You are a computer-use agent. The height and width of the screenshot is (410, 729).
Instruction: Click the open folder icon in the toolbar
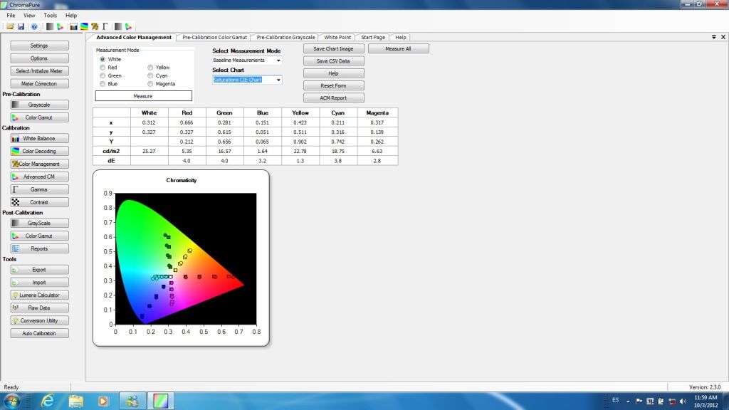10,26
